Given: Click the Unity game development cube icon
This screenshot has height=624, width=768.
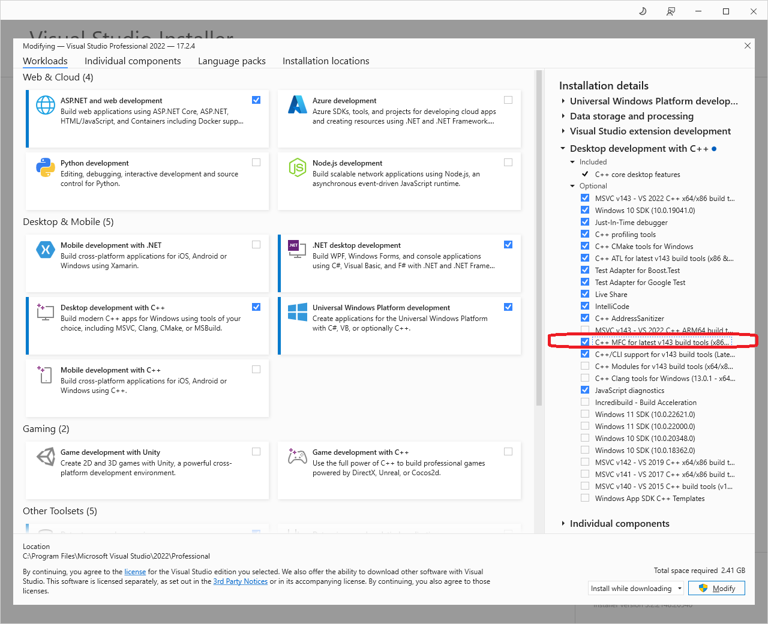Looking at the screenshot, I should point(46,457).
